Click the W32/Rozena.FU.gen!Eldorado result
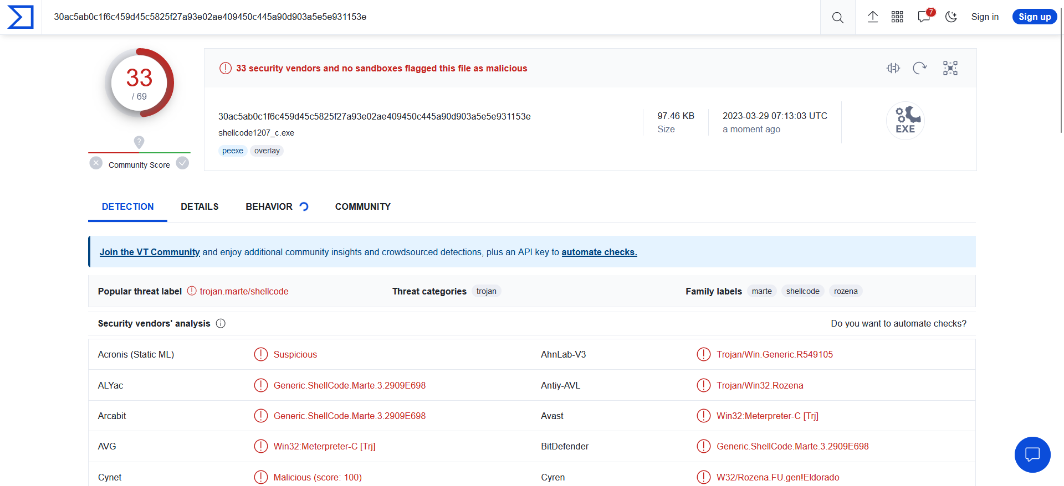Screen dimensions: 1064x486 click(x=778, y=477)
